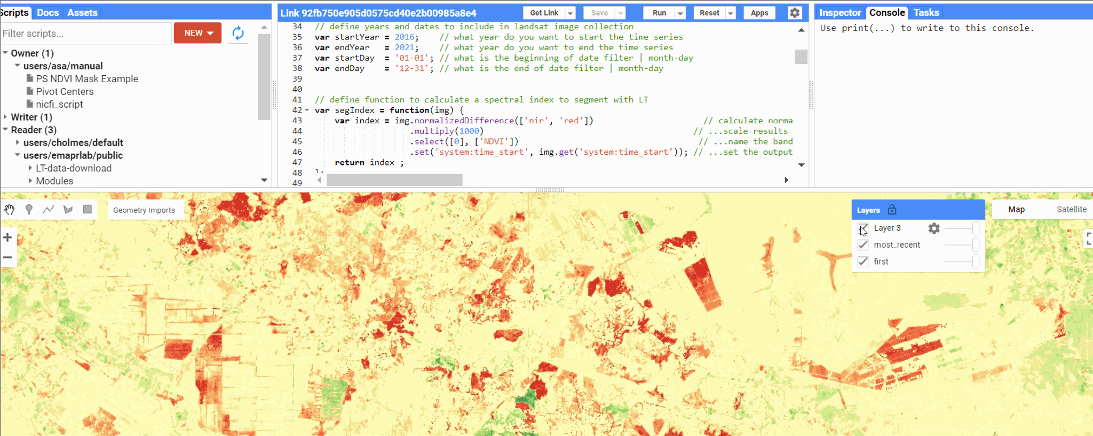The width and height of the screenshot is (1093, 436).
Task: Click the scripts panel scrollbar thumb
Action: pyautogui.click(x=264, y=77)
